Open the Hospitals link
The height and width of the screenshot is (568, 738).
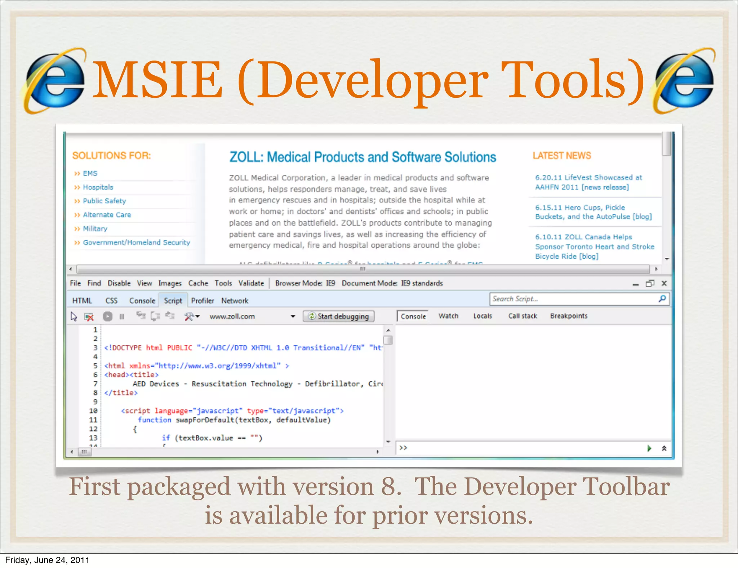[98, 187]
